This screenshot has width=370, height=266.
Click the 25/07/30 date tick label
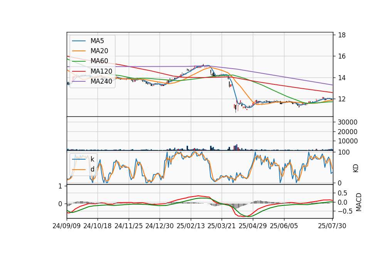coord(332,226)
